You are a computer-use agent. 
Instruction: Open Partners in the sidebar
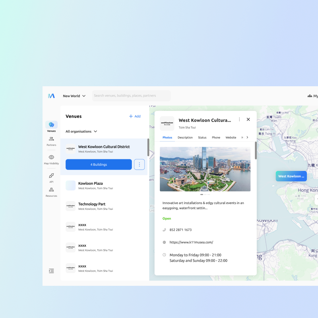pyautogui.click(x=51, y=142)
